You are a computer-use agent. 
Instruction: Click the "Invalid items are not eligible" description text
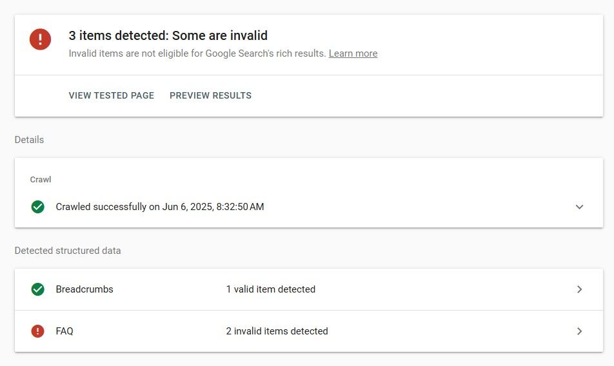pyautogui.click(x=197, y=53)
